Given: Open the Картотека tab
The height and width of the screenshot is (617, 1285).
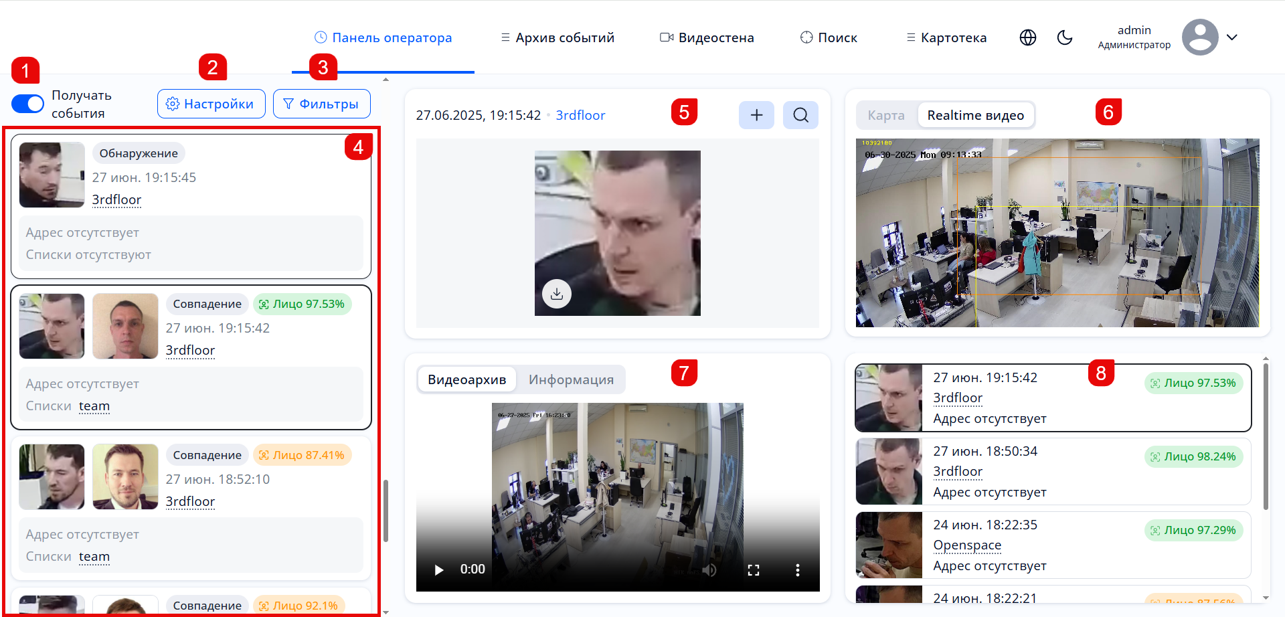Looking at the screenshot, I should 946,37.
